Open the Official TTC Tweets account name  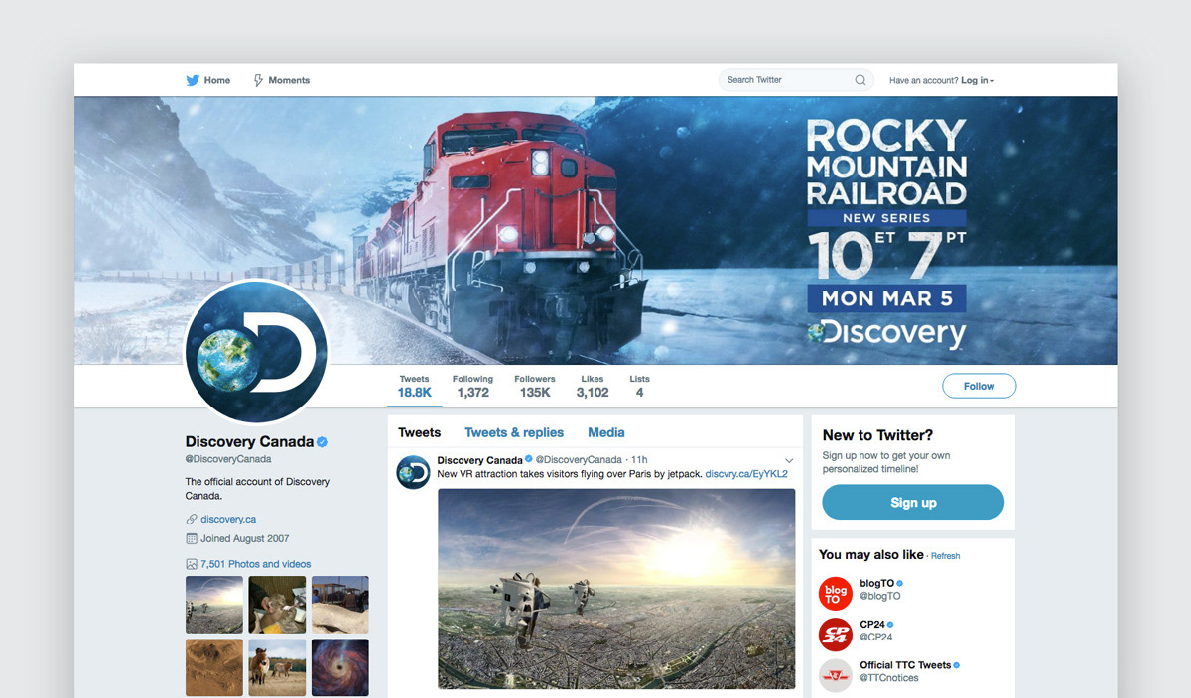[905, 665]
